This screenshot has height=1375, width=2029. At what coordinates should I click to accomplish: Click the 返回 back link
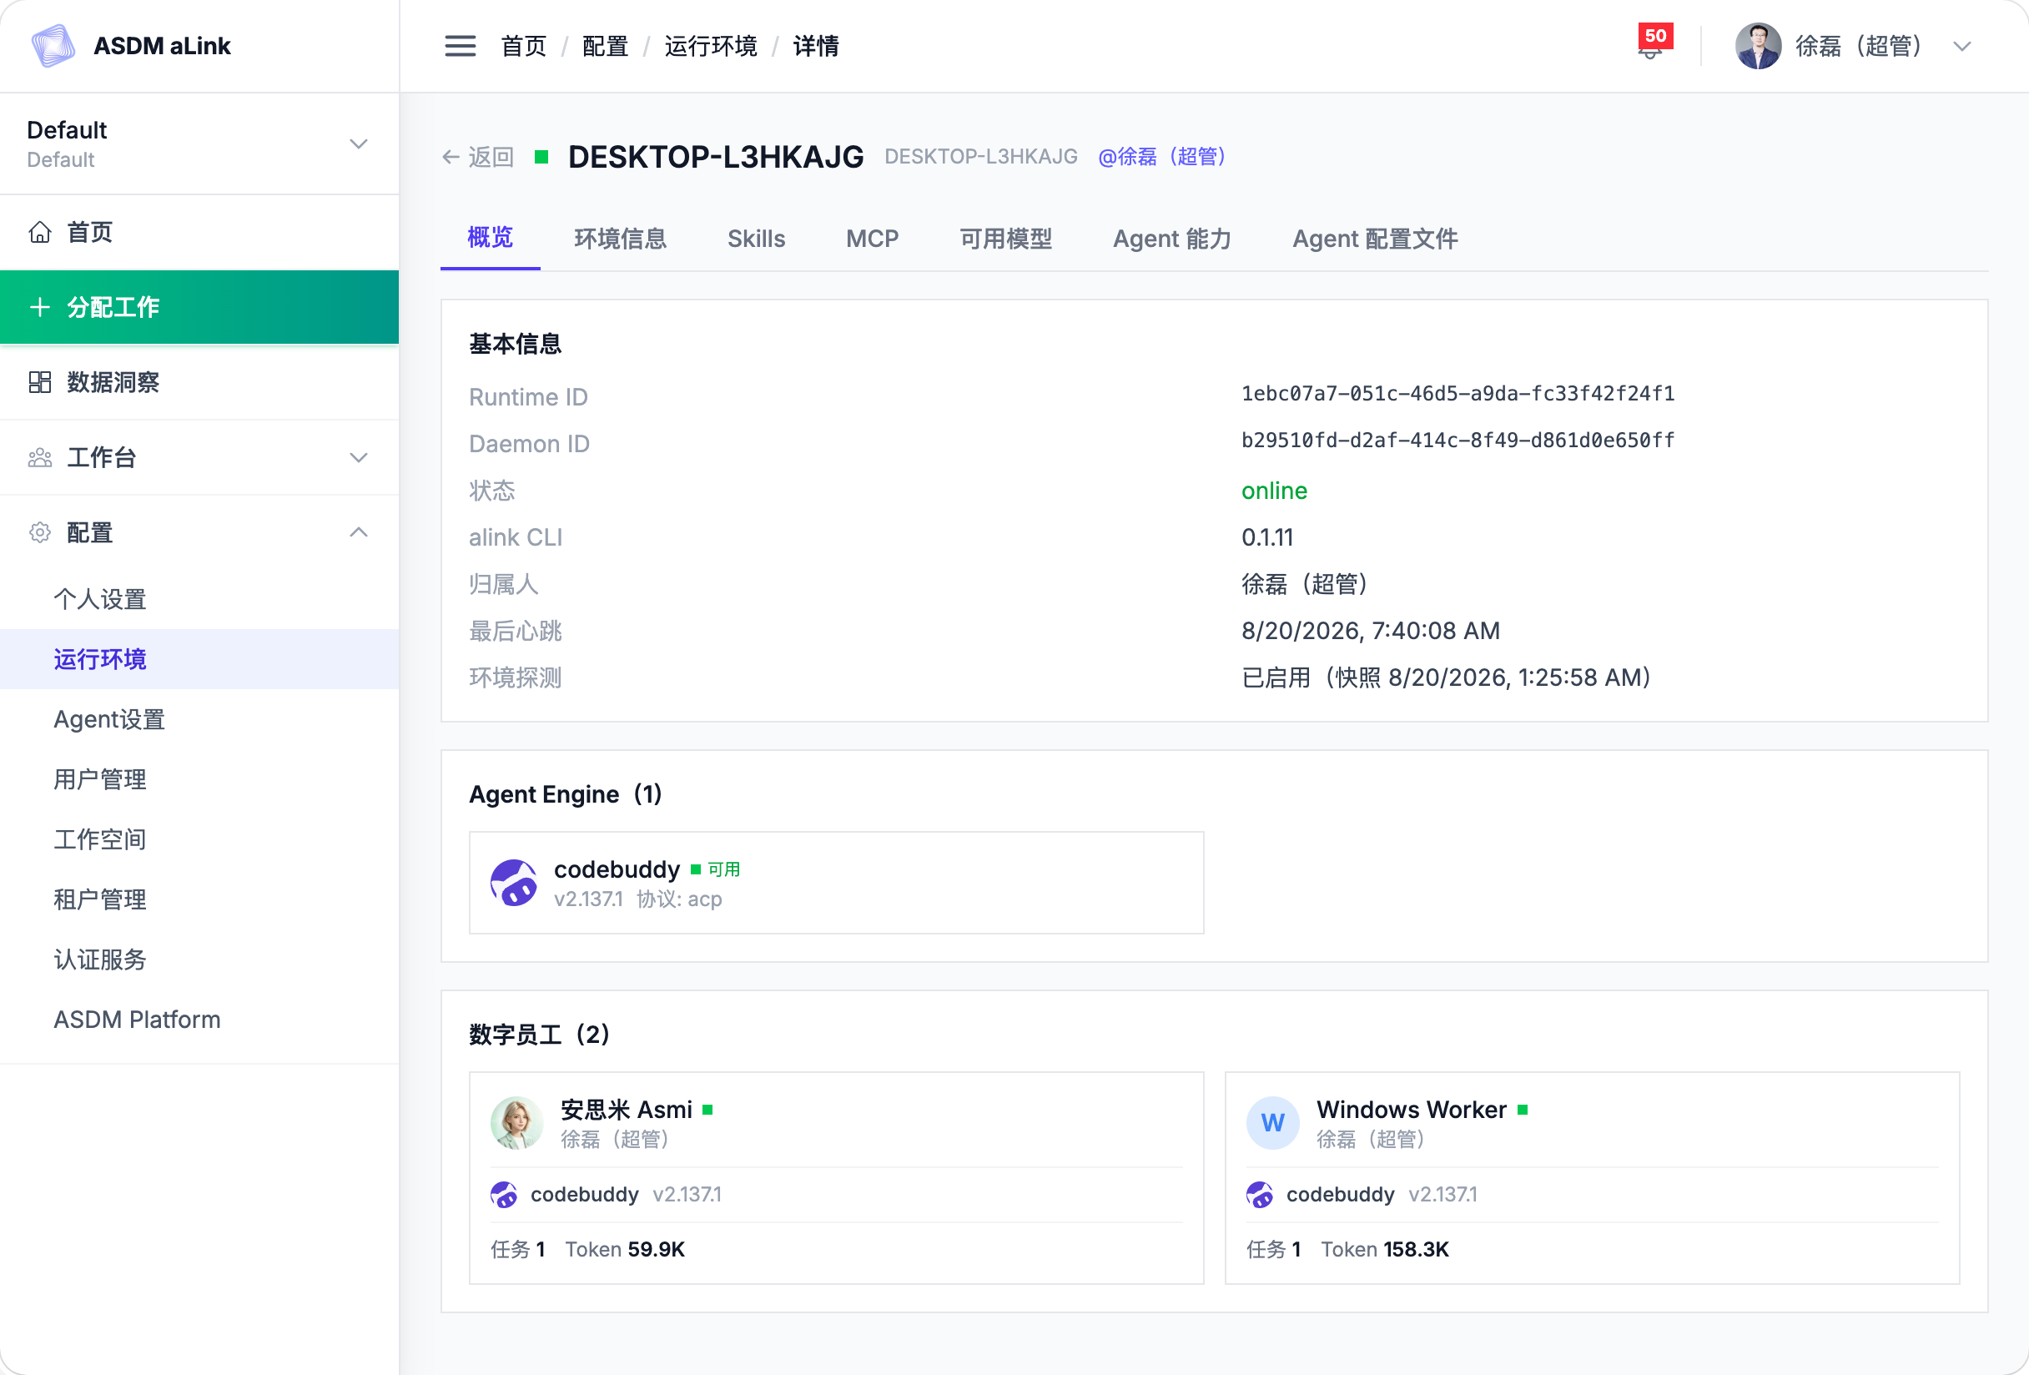tap(477, 157)
